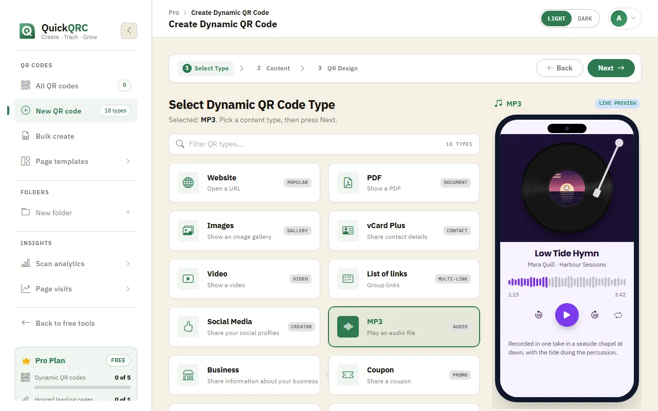Click the Pro breadcrumb link
The image size is (658, 411).
(174, 12)
